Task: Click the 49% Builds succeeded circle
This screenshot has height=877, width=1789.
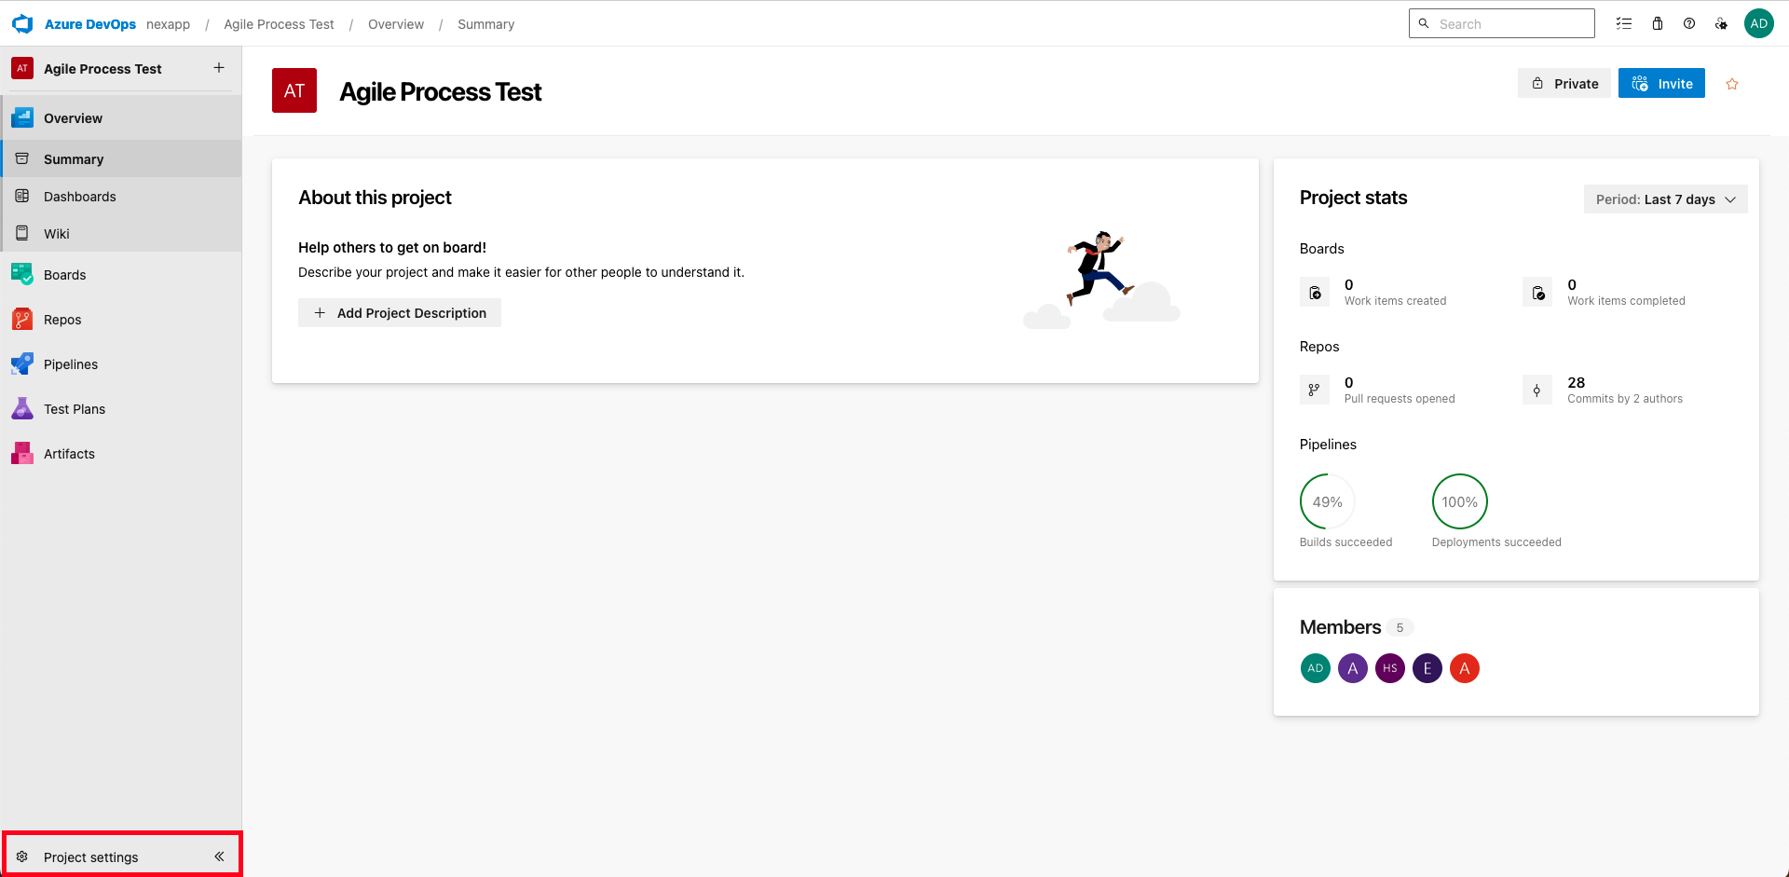Action: click(1328, 501)
